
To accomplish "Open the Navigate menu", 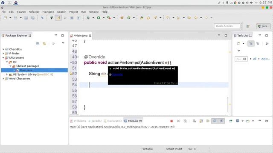I will pos(48,12).
